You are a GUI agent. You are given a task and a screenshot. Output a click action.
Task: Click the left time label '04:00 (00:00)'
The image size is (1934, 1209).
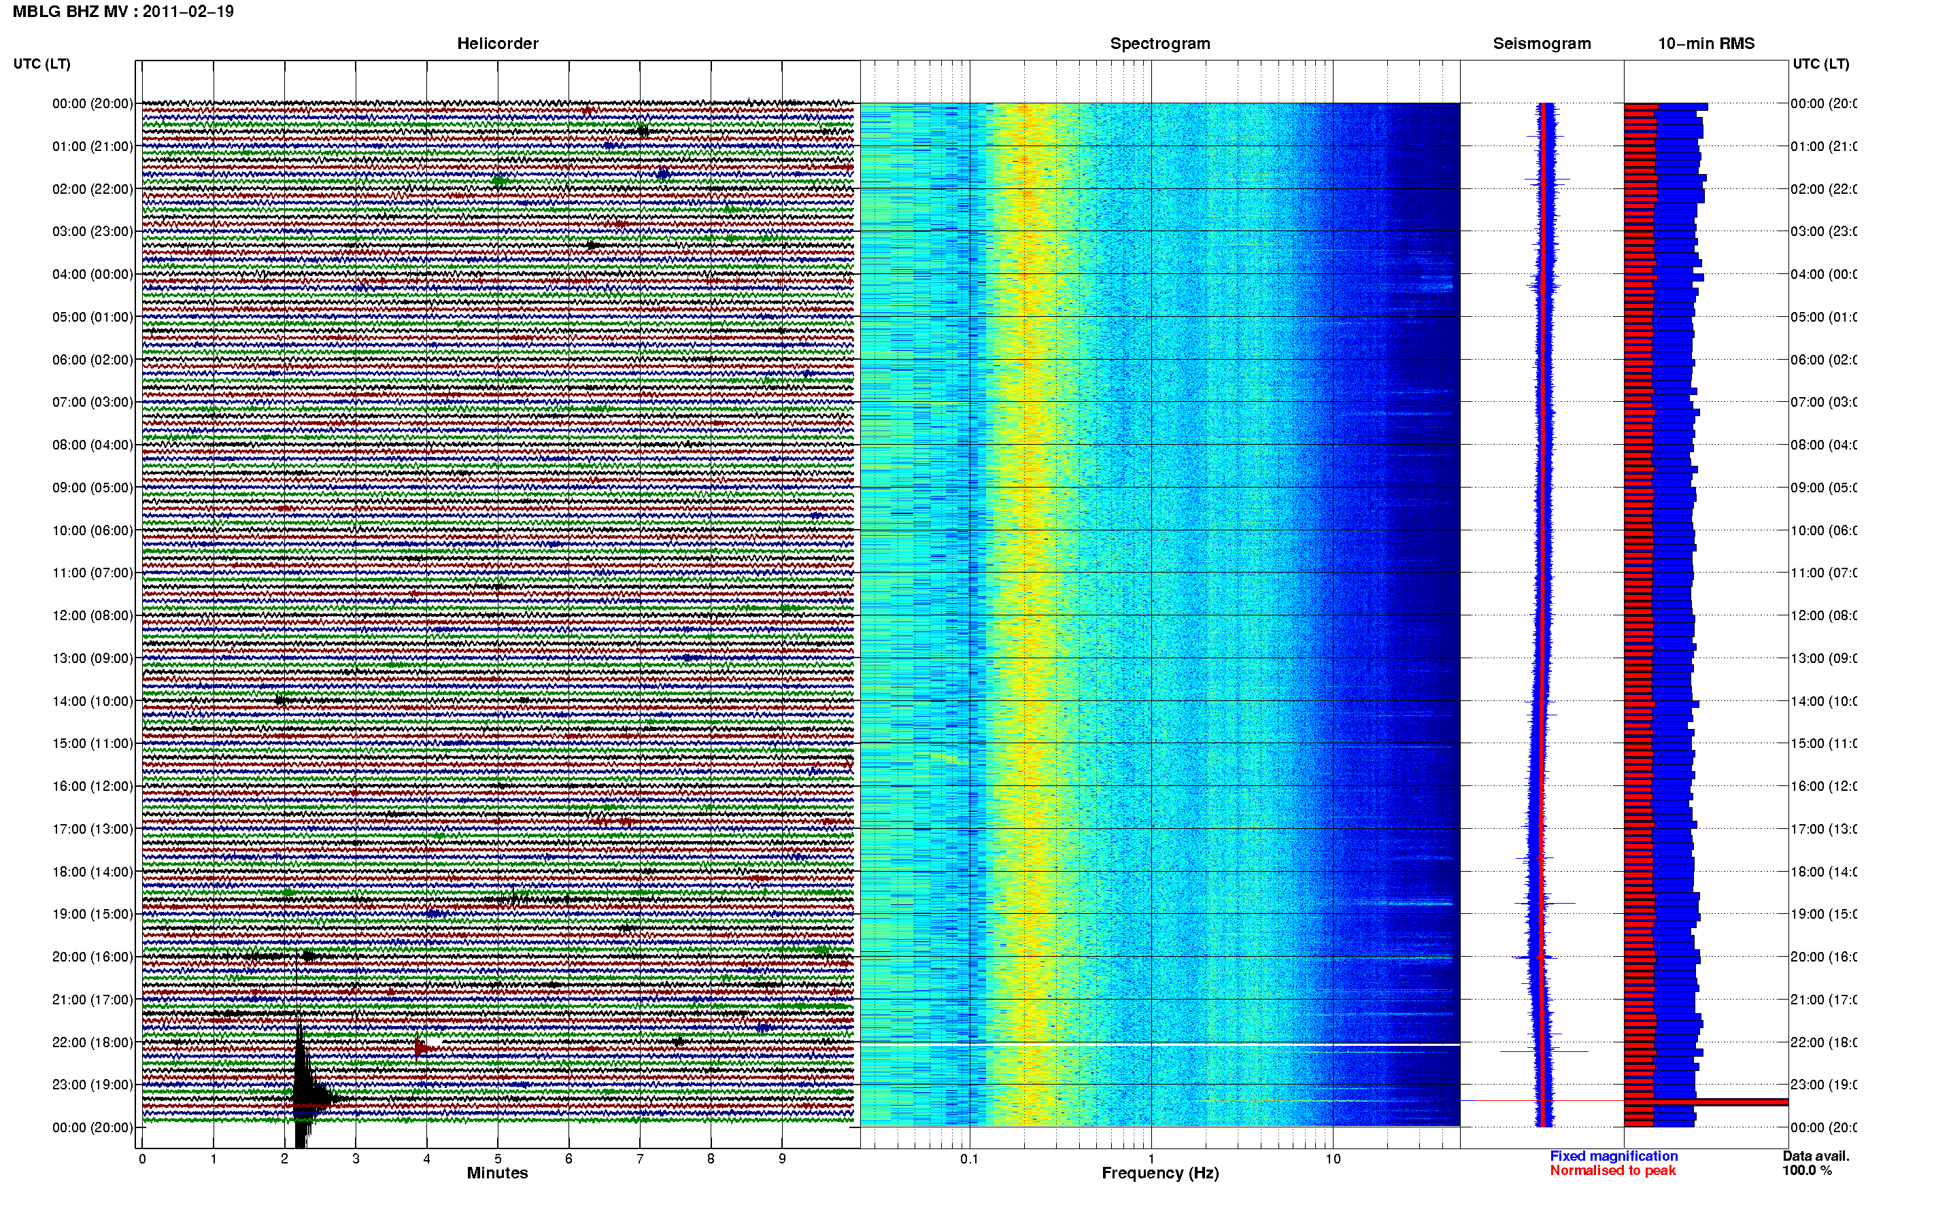coord(92,274)
